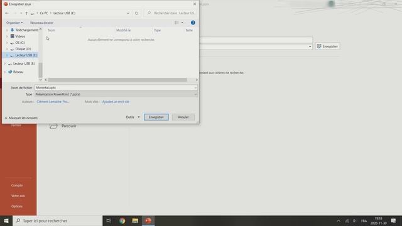The width and height of the screenshot is (402, 226).
Task: Click the horizontal scrollbar in file list
Action: tap(117, 80)
